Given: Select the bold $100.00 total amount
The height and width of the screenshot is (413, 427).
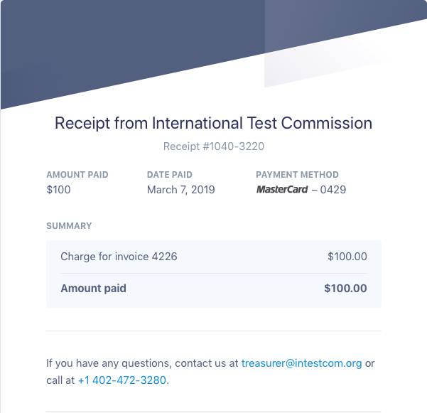Looking at the screenshot, I should click(x=345, y=288).
